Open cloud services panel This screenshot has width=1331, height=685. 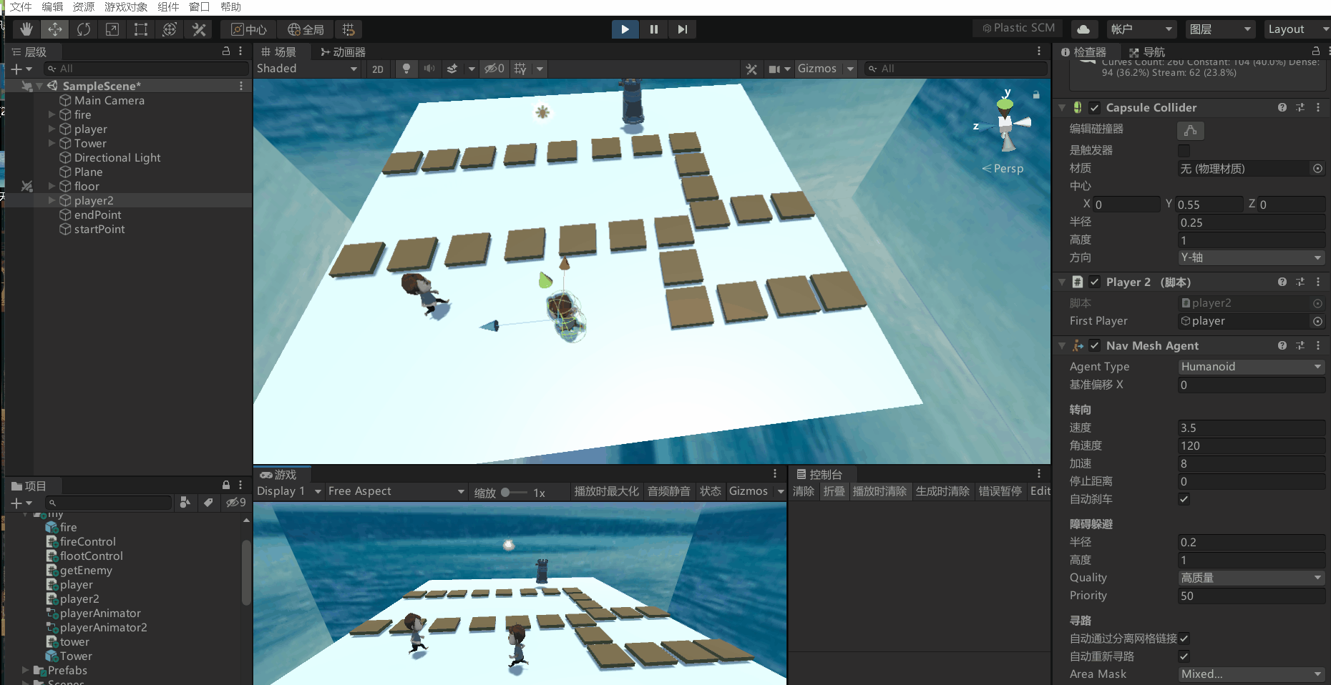[1083, 29]
